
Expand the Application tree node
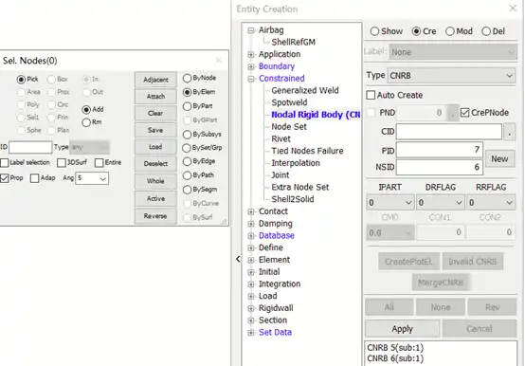pos(251,55)
